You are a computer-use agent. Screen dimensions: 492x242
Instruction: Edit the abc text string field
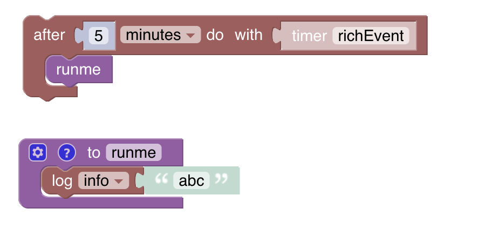(191, 180)
